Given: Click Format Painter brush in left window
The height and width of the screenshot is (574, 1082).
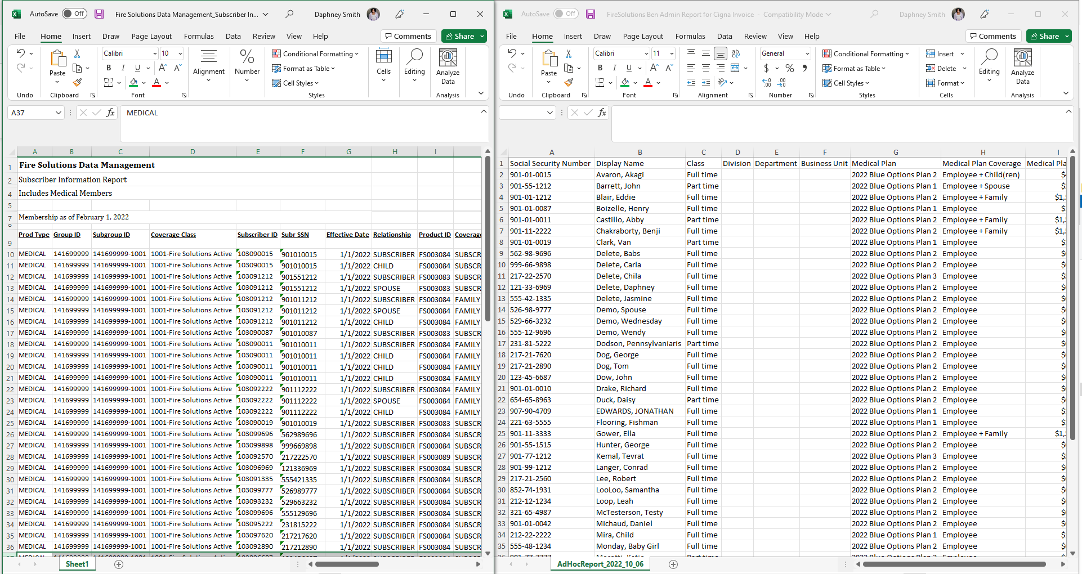Looking at the screenshot, I should coord(77,83).
